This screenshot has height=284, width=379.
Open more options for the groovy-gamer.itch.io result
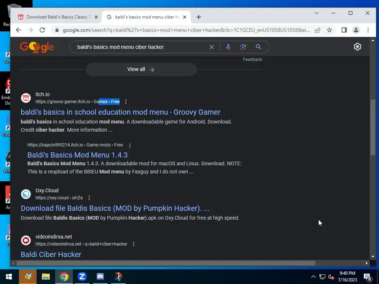(x=126, y=102)
